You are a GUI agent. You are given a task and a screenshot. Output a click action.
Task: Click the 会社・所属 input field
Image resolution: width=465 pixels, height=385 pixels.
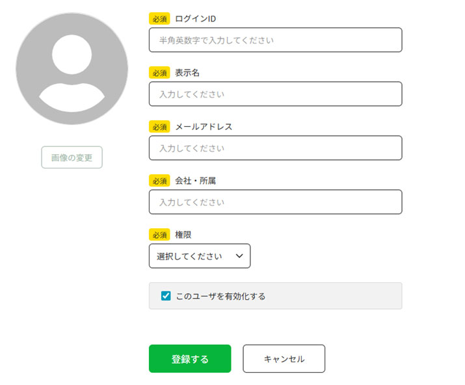tap(275, 202)
